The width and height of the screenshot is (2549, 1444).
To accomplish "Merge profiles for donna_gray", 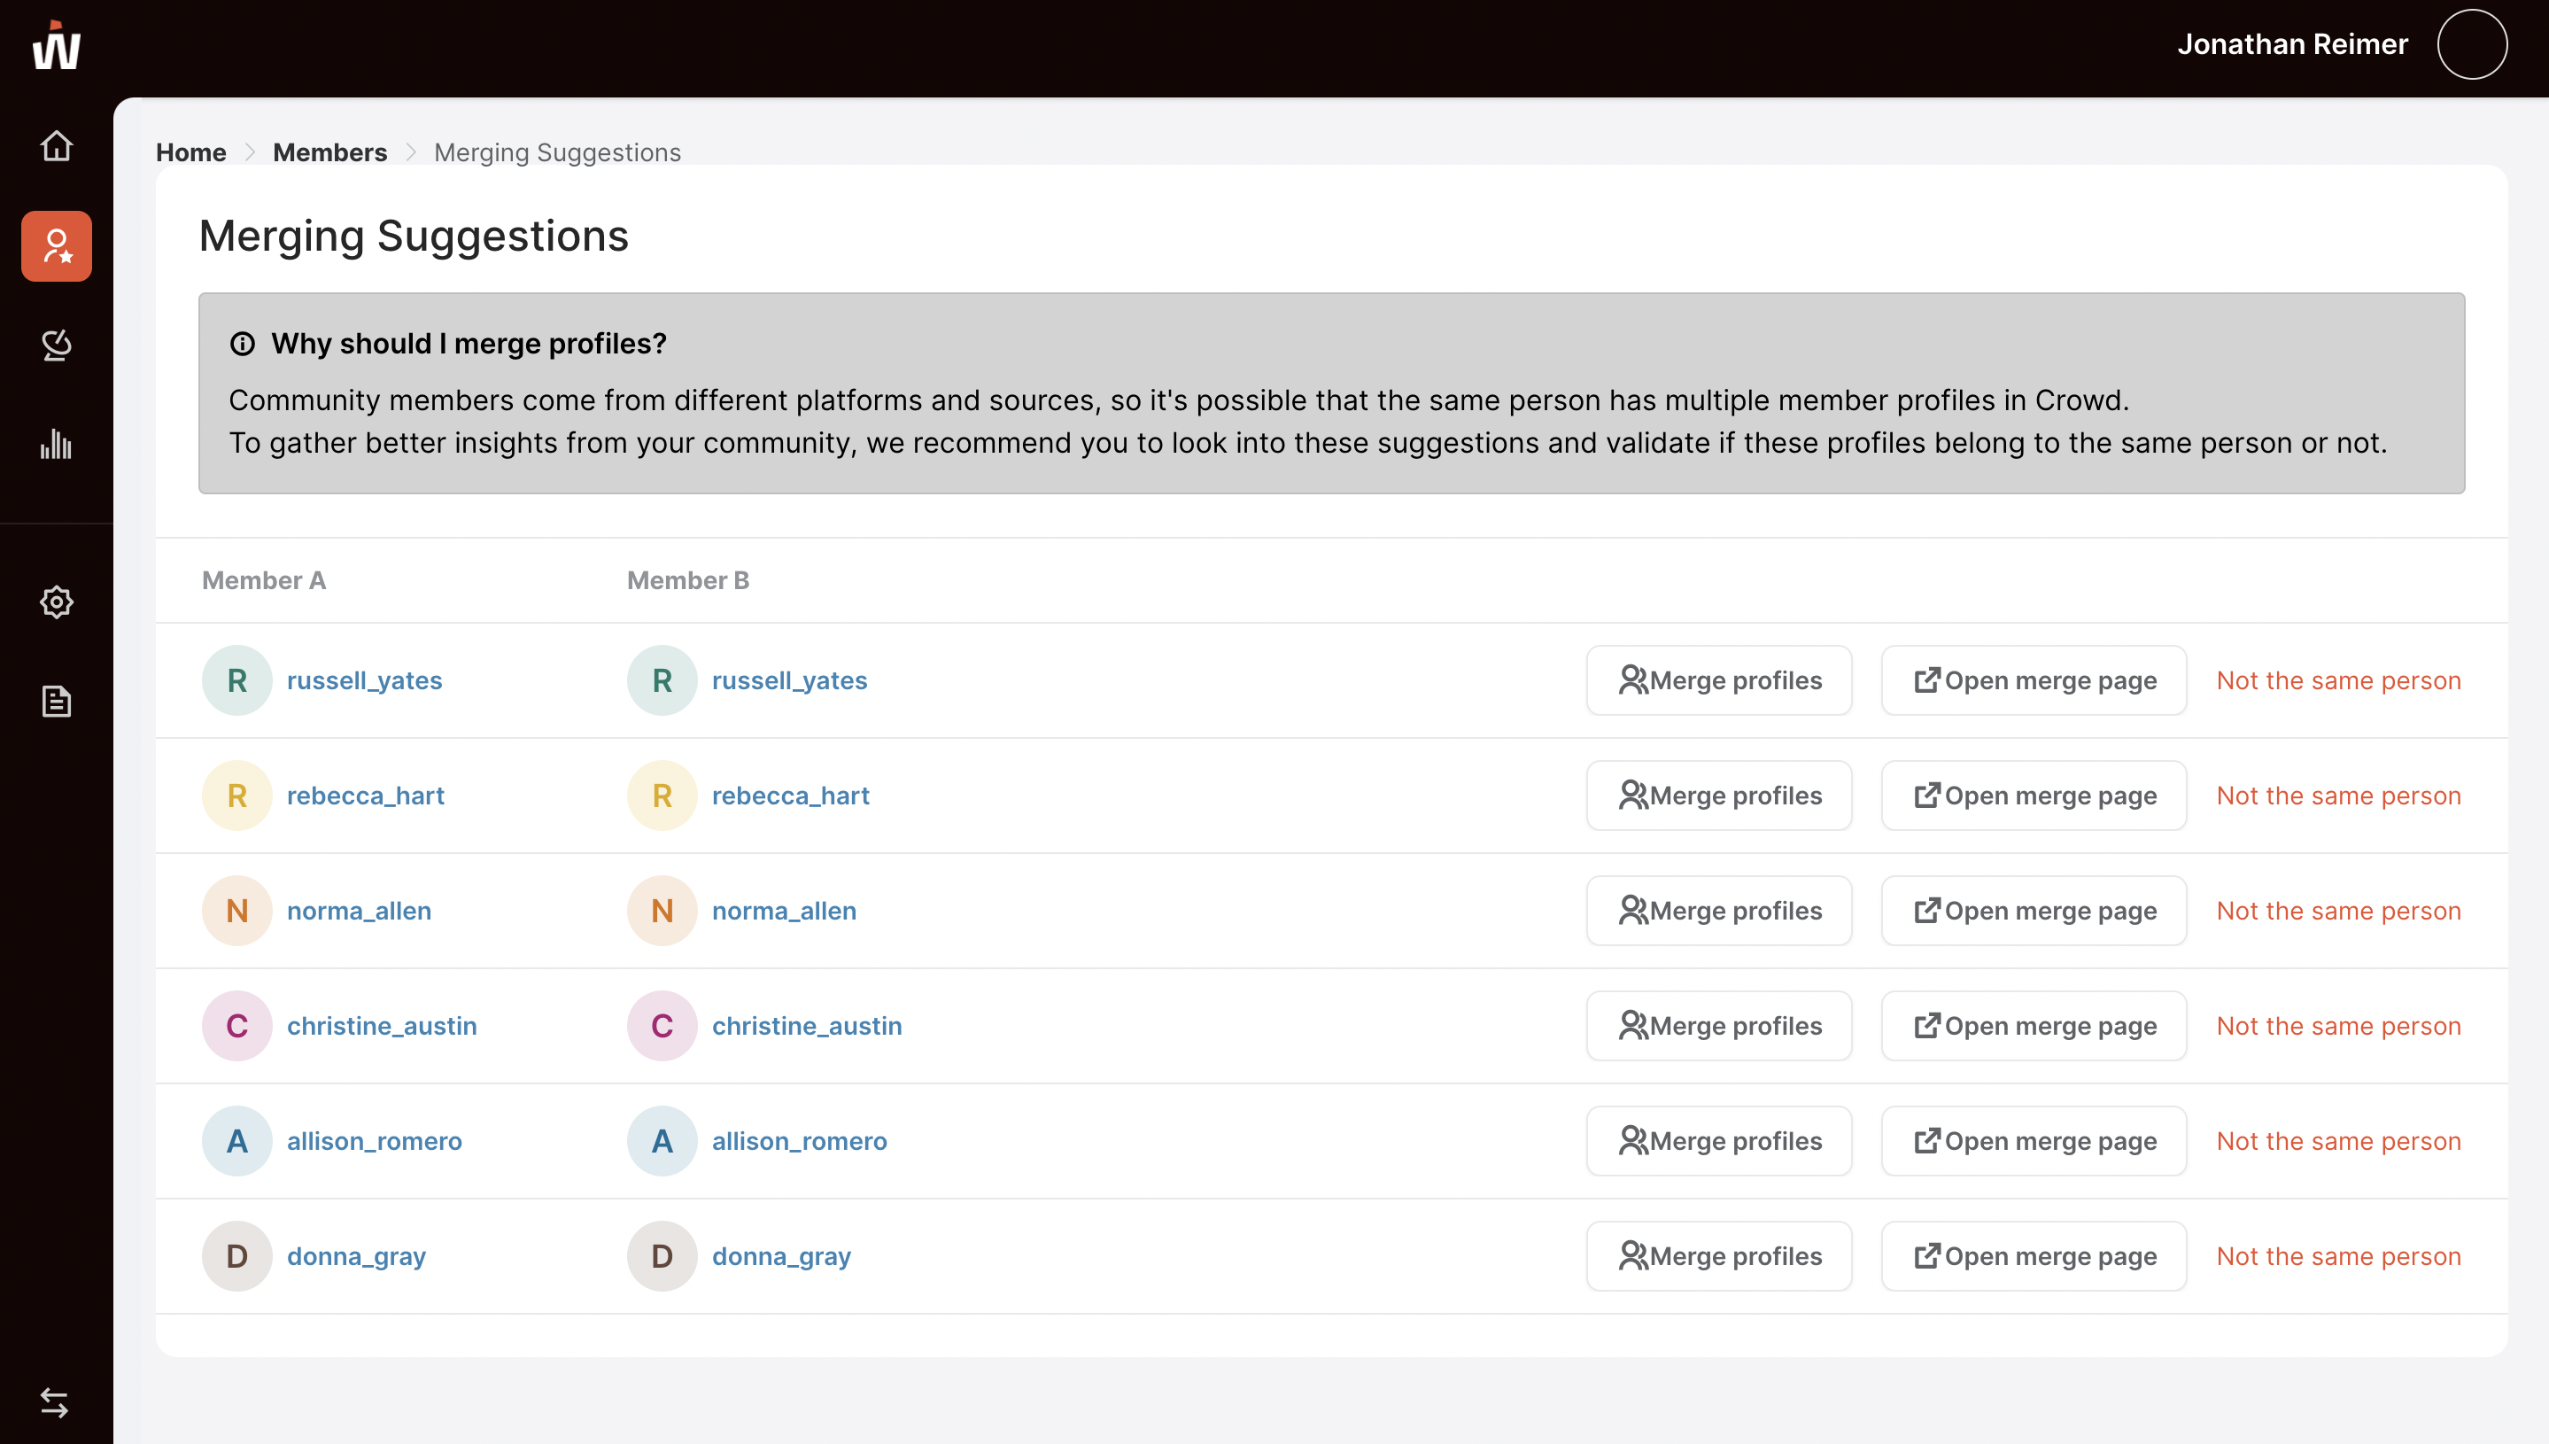I will coord(1718,1255).
